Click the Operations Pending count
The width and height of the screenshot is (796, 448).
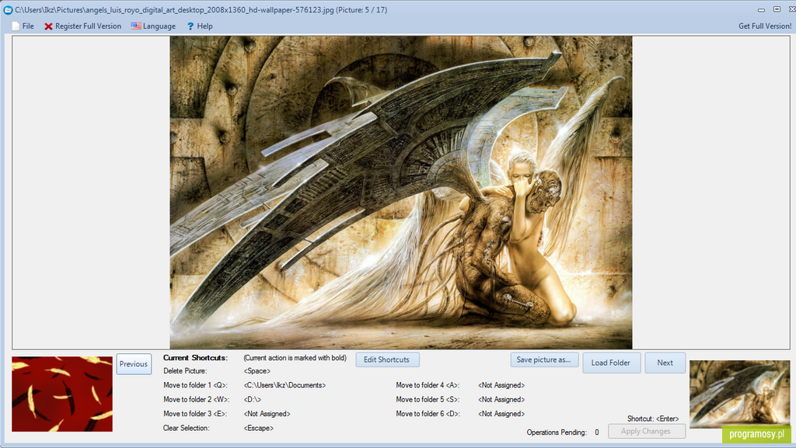coord(596,432)
